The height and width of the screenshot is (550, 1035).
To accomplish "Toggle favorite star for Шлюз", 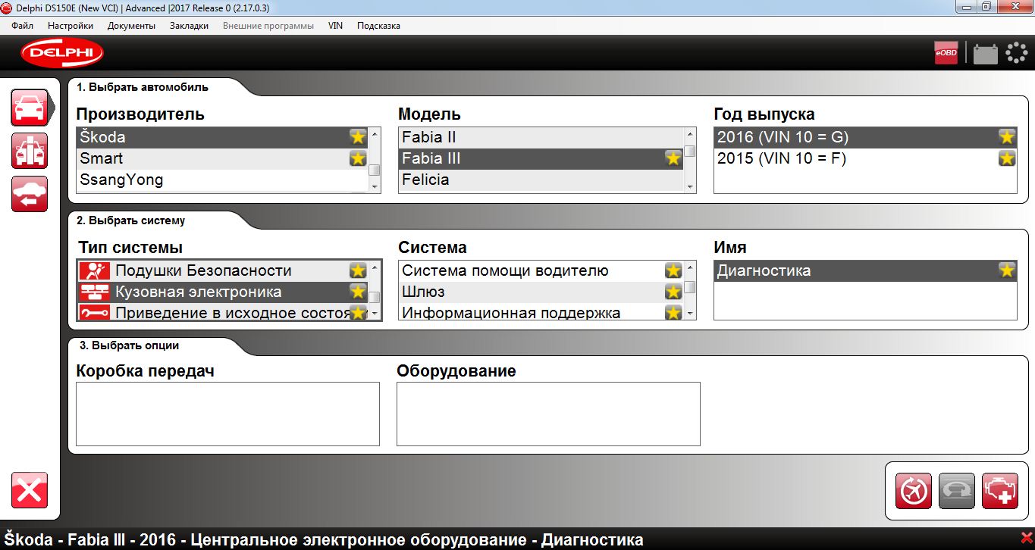I will 673,292.
